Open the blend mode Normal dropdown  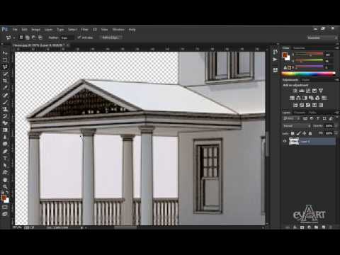(x=297, y=126)
